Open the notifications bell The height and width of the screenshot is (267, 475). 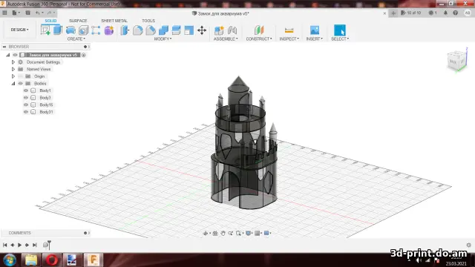tap(445, 13)
